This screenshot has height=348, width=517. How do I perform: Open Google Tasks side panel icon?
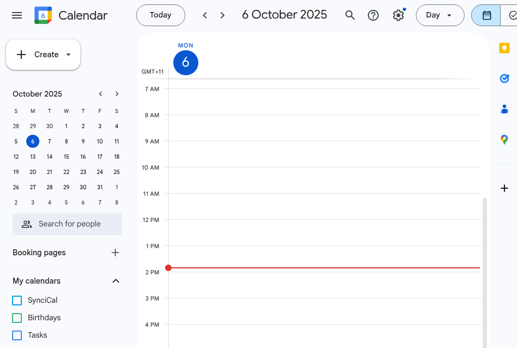point(504,79)
